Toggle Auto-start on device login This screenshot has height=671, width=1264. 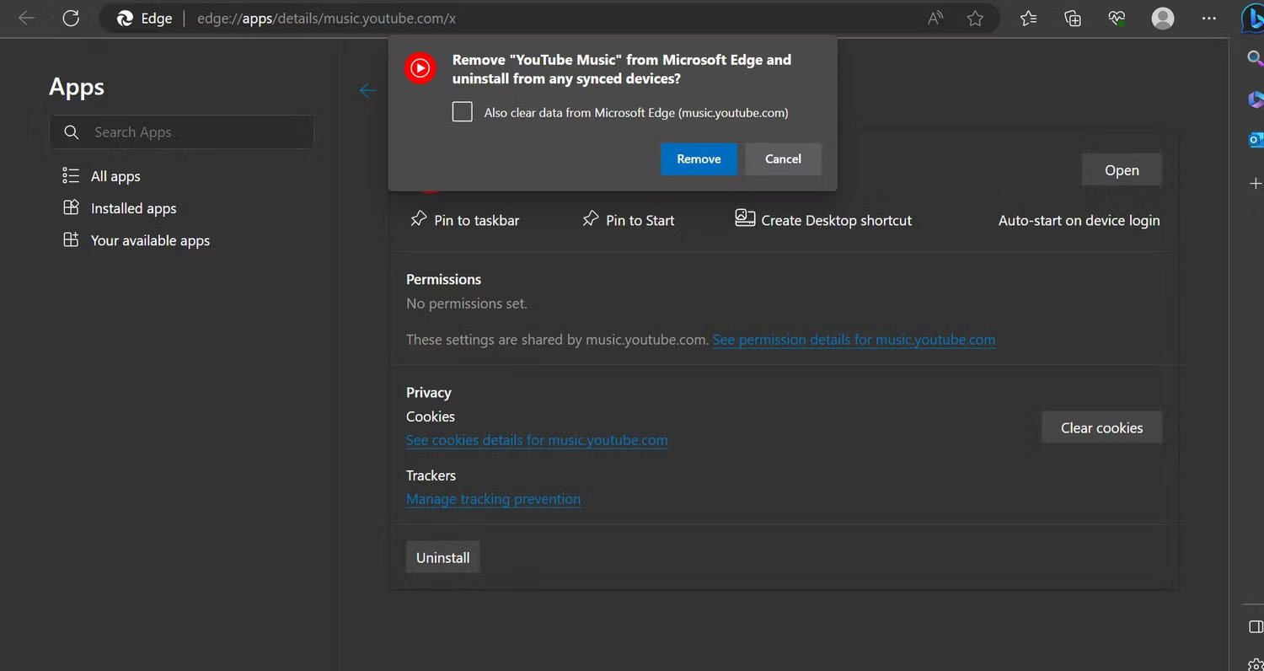(x=1079, y=220)
